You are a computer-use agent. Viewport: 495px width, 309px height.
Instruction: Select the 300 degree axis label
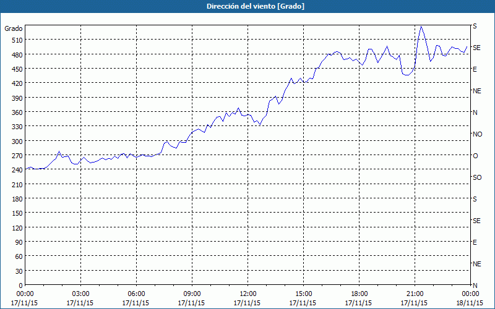tap(17, 142)
